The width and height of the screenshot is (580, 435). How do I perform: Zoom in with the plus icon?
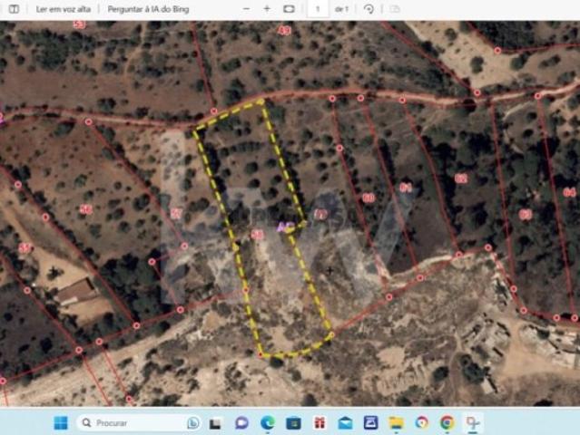(266, 8)
